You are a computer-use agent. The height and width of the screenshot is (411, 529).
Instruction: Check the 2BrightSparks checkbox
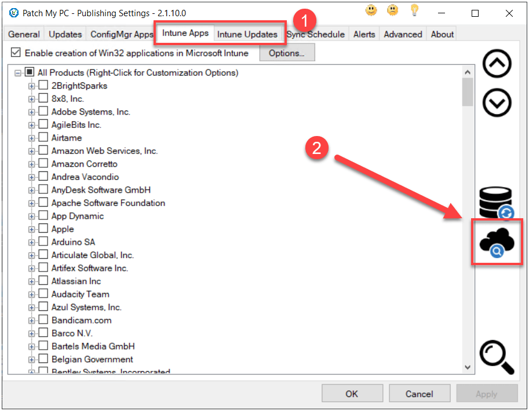(43, 85)
